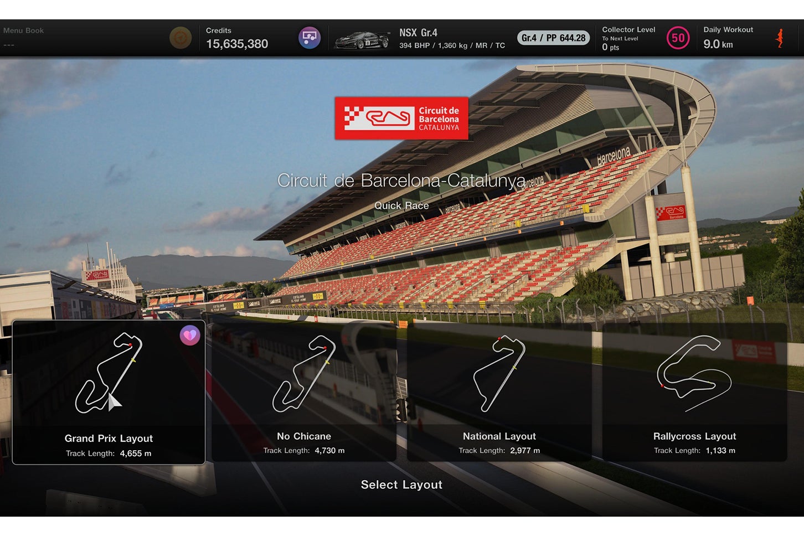
Task: Click the NSX Gr.4 car thumbnail
Action: [362, 40]
